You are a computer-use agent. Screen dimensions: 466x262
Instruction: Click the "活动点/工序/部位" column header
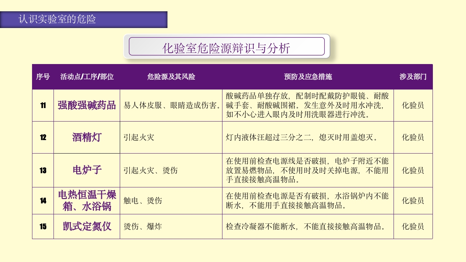[88, 77]
